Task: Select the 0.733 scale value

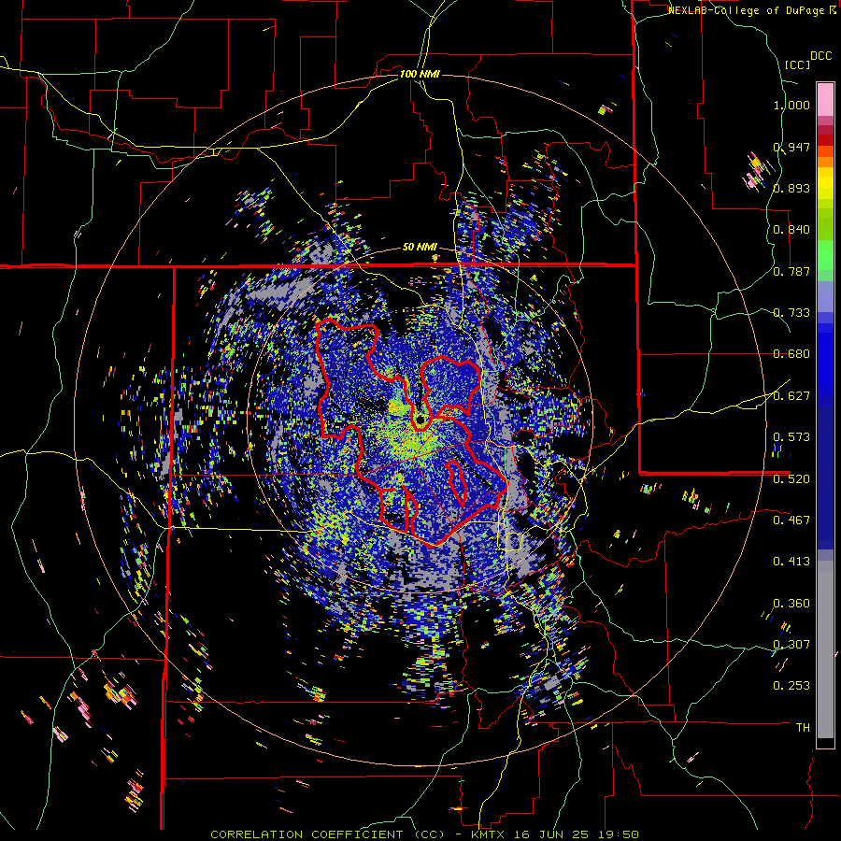Action: [x=791, y=313]
